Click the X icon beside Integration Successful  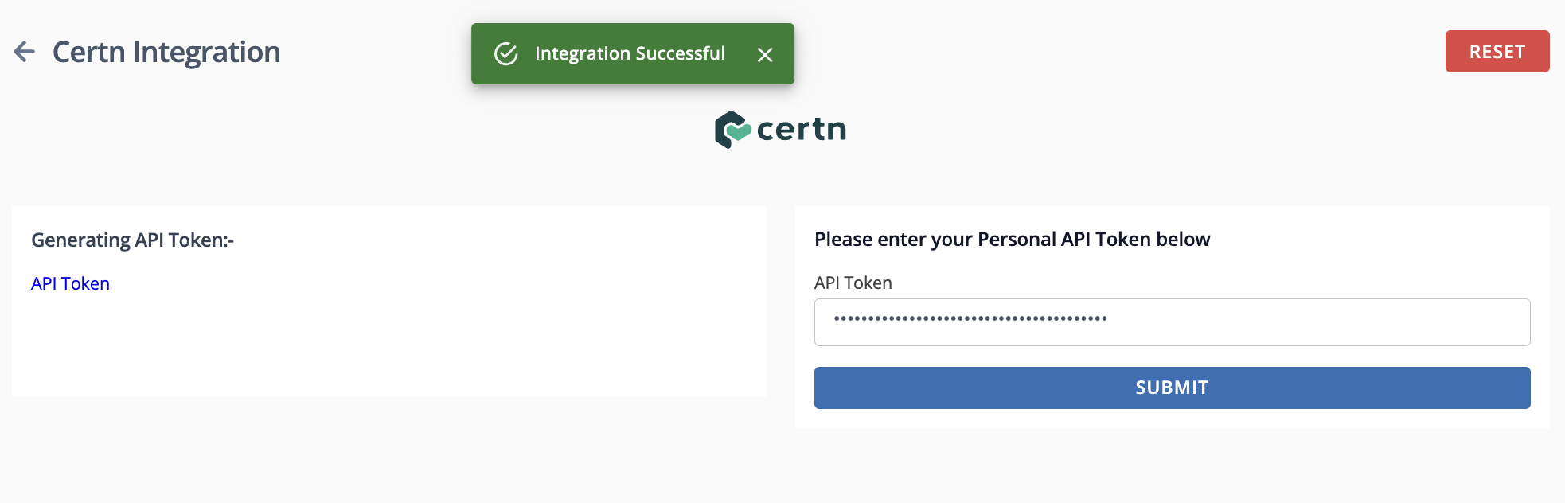765,54
